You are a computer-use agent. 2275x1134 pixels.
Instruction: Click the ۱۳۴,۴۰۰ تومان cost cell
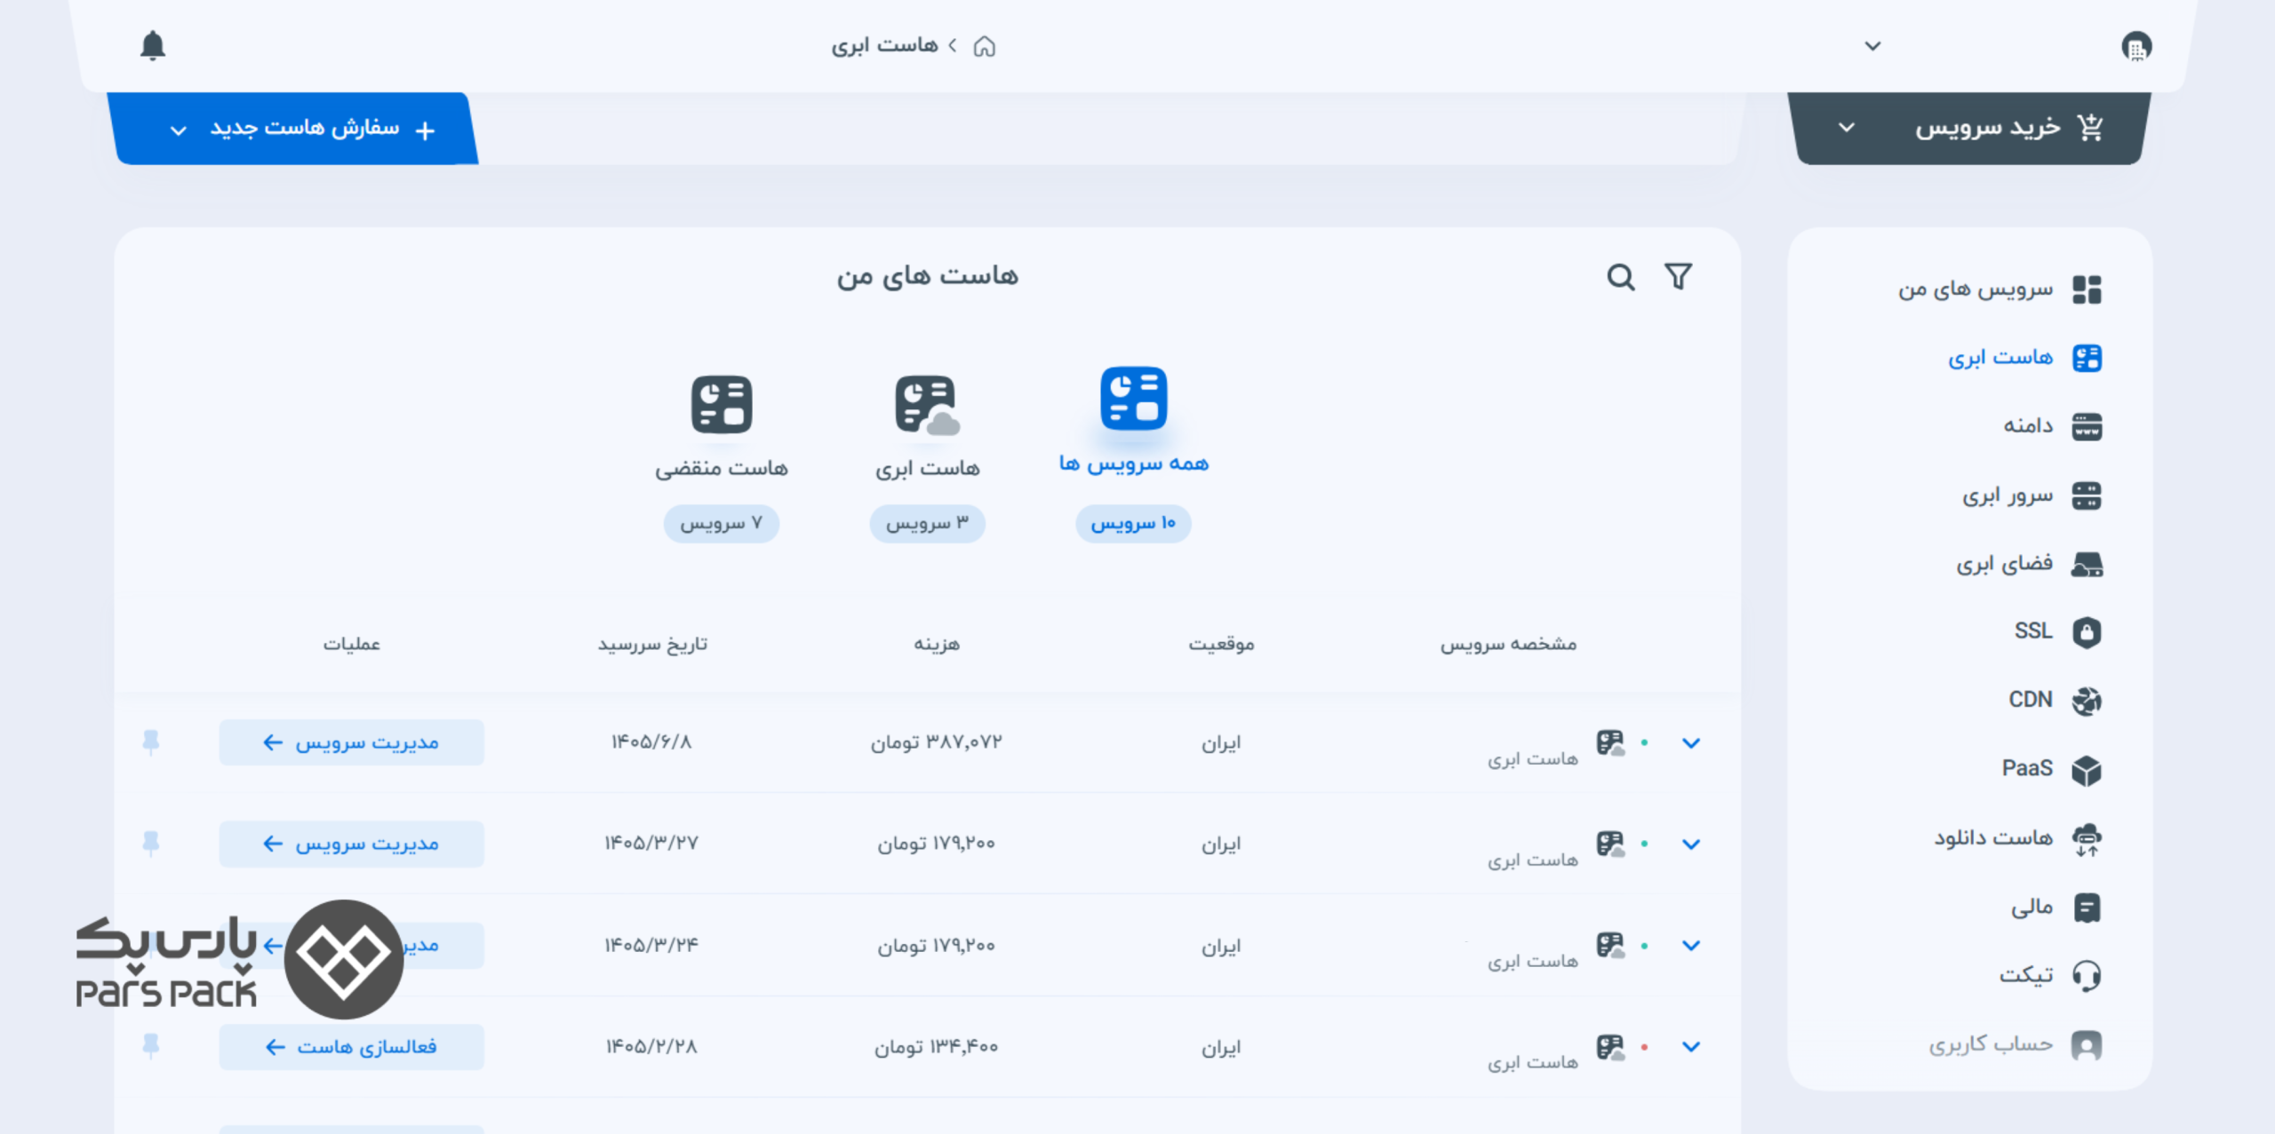(937, 1047)
